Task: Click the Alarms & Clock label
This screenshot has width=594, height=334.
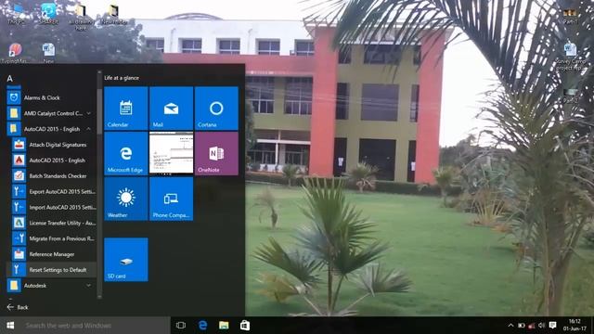Action: tap(42, 97)
